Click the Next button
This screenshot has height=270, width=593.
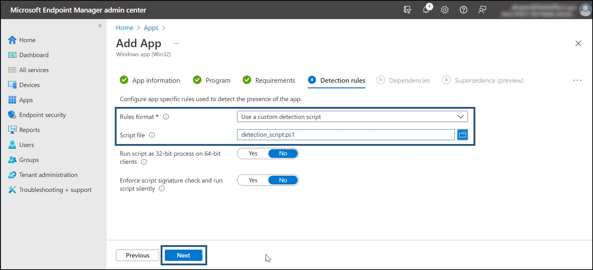tap(184, 255)
